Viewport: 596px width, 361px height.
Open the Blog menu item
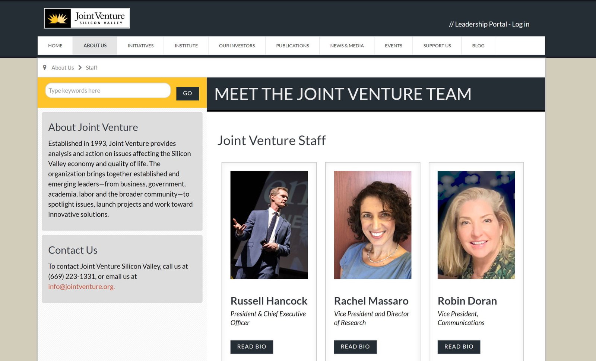tap(478, 46)
